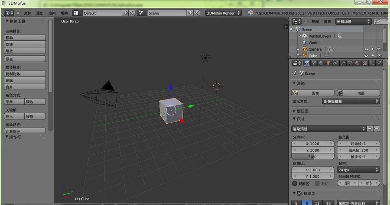Click the X: 1920 resolution field
390x205 pixels.
point(312,144)
